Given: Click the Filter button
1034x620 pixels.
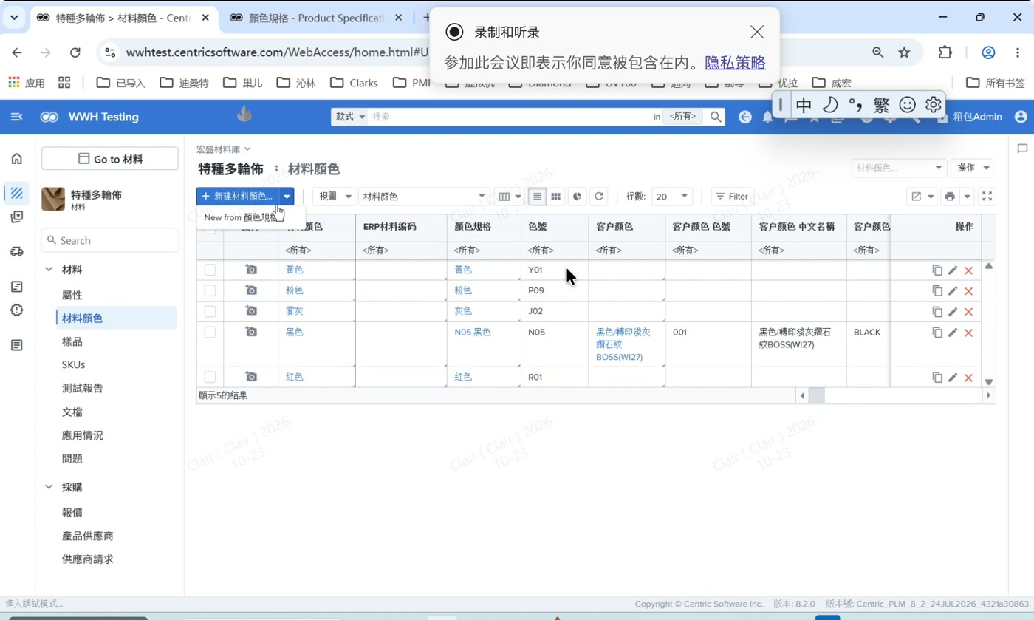Looking at the screenshot, I should pyautogui.click(x=732, y=197).
